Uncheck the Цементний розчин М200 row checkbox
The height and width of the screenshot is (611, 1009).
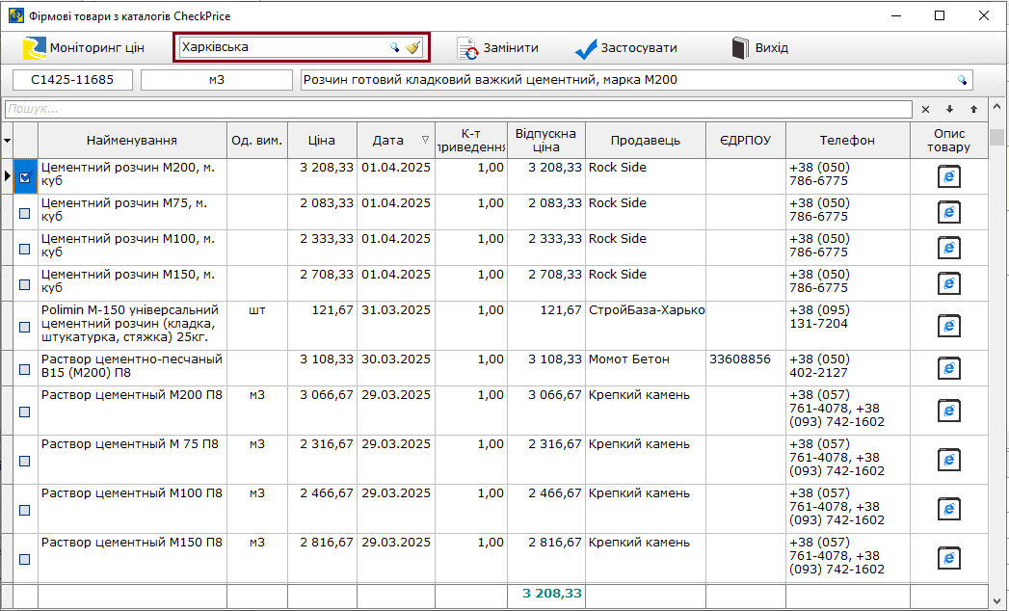click(x=25, y=176)
